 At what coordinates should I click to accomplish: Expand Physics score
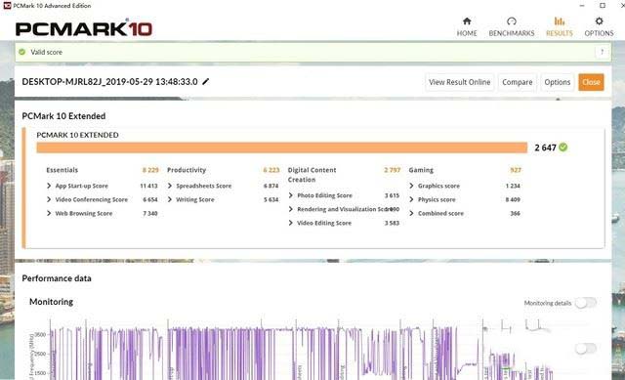coord(411,199)
